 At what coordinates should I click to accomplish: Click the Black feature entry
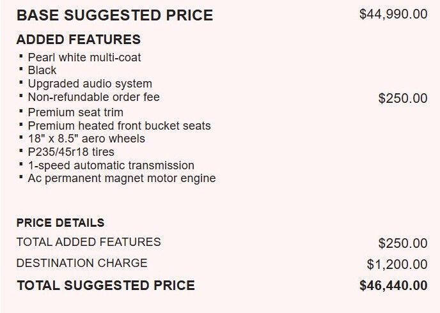(x=42, y=70)
